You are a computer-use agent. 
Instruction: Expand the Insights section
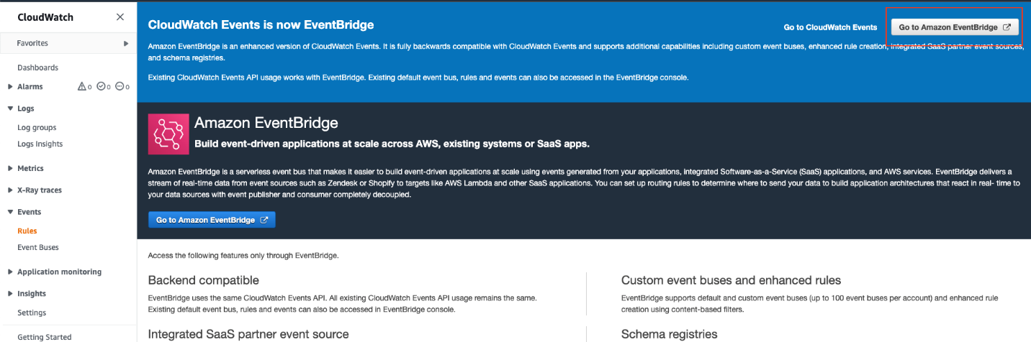click(10, 293)
